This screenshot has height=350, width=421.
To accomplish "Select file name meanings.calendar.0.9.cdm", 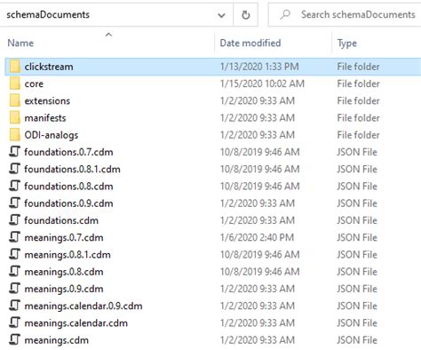I will point(83,306).
